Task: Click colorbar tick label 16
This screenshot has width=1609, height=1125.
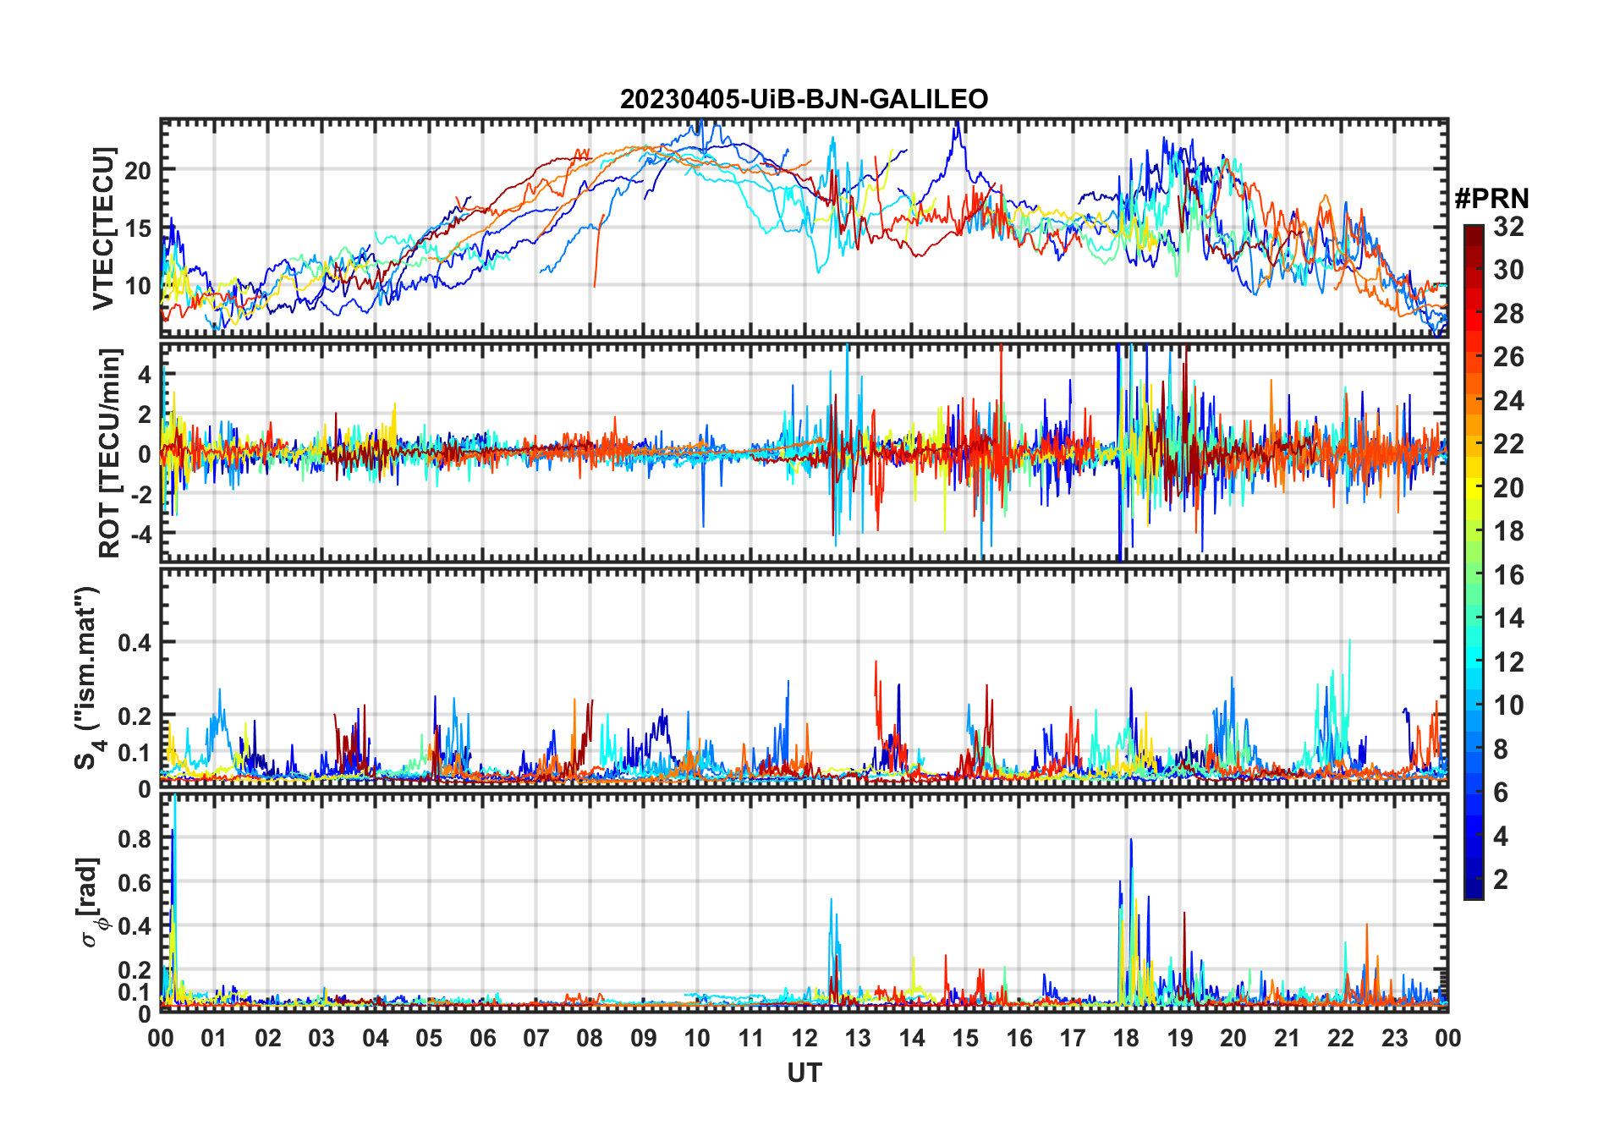Action: (x=1508, y=575)
